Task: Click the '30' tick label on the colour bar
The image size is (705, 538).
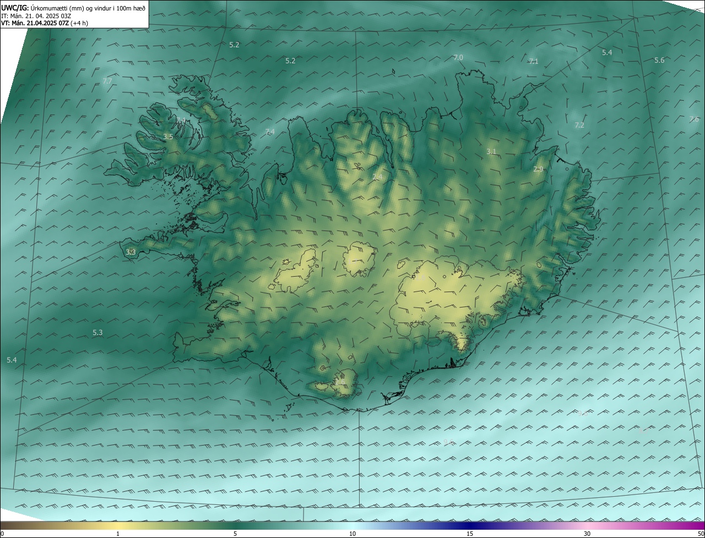Action: click(587, 534)
